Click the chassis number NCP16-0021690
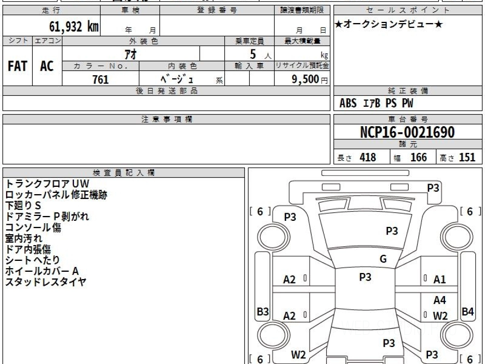 tap(407, 132)
